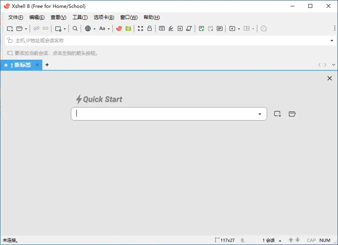Screen dimensions: 338x245
Task: Launch Xftp via the green toolbar icon
Action: (128, 28)
